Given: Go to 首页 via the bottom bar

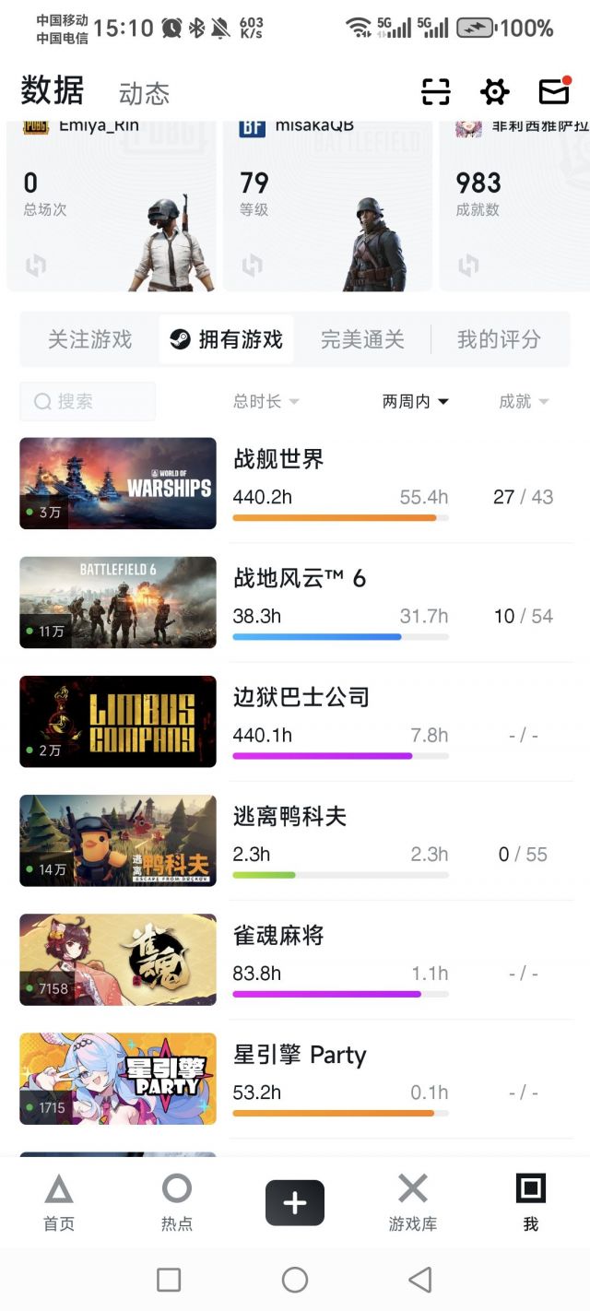Looking at the screenshot, I should tap(58, 1203).
